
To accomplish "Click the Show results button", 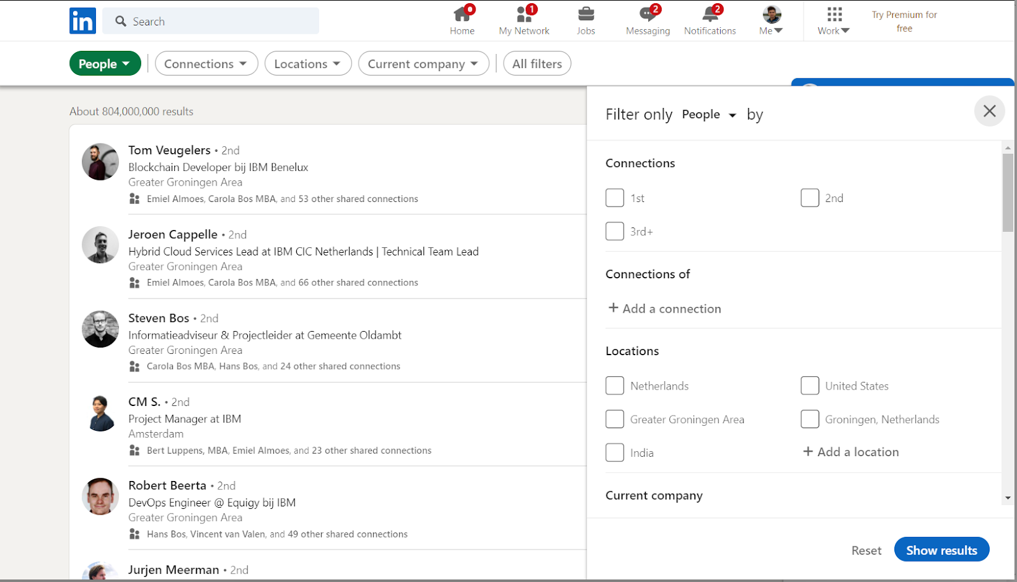I will pos(941,550).
